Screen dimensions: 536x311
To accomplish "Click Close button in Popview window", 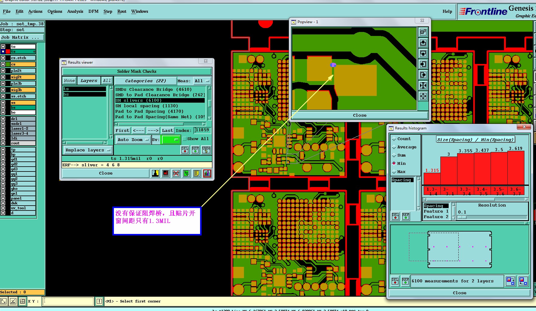I will coord(360,115).
